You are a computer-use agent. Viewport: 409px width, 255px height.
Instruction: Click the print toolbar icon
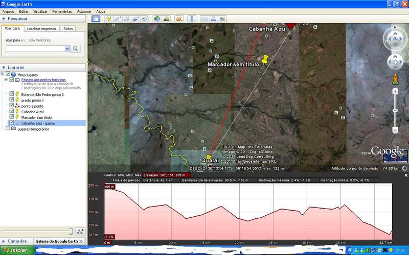[x=214, y=19]
